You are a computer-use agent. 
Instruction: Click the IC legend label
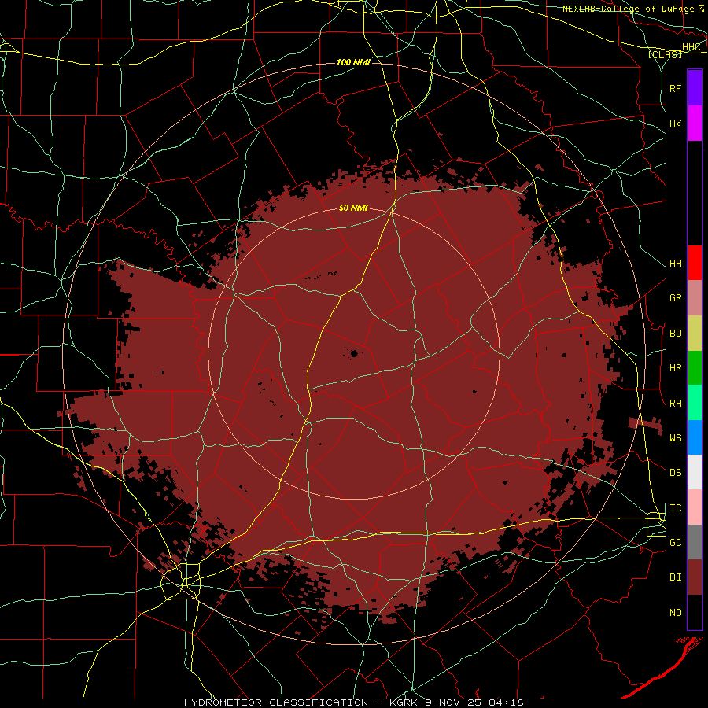coord(675,508)
